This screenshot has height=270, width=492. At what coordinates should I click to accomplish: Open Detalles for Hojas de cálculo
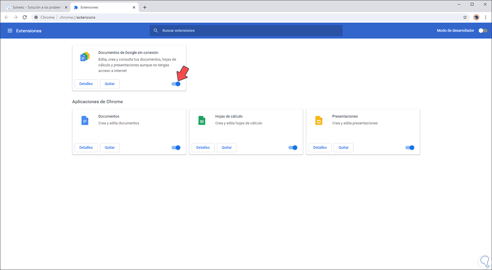pyautogui.click(x=203, y=148)
